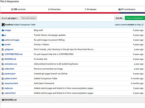
Task: Open the resources.html file link
Action: point(11,84)
